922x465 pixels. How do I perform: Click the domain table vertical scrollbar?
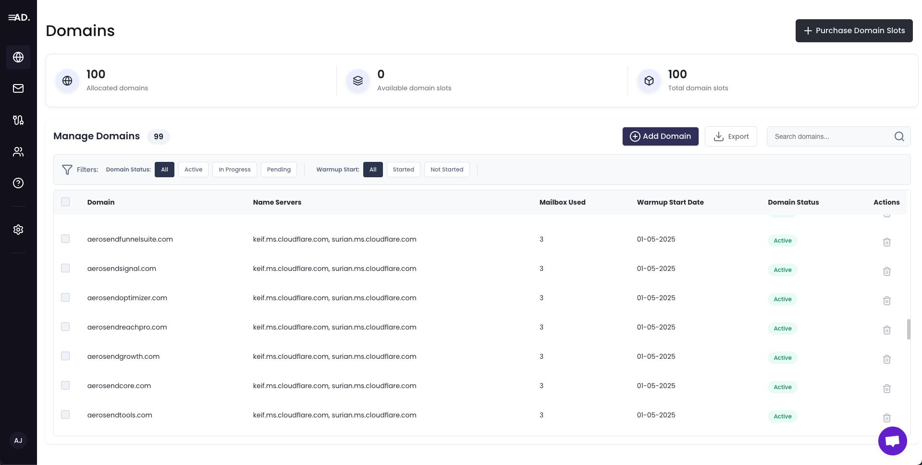pyautogui.click(x=908, y=329)
